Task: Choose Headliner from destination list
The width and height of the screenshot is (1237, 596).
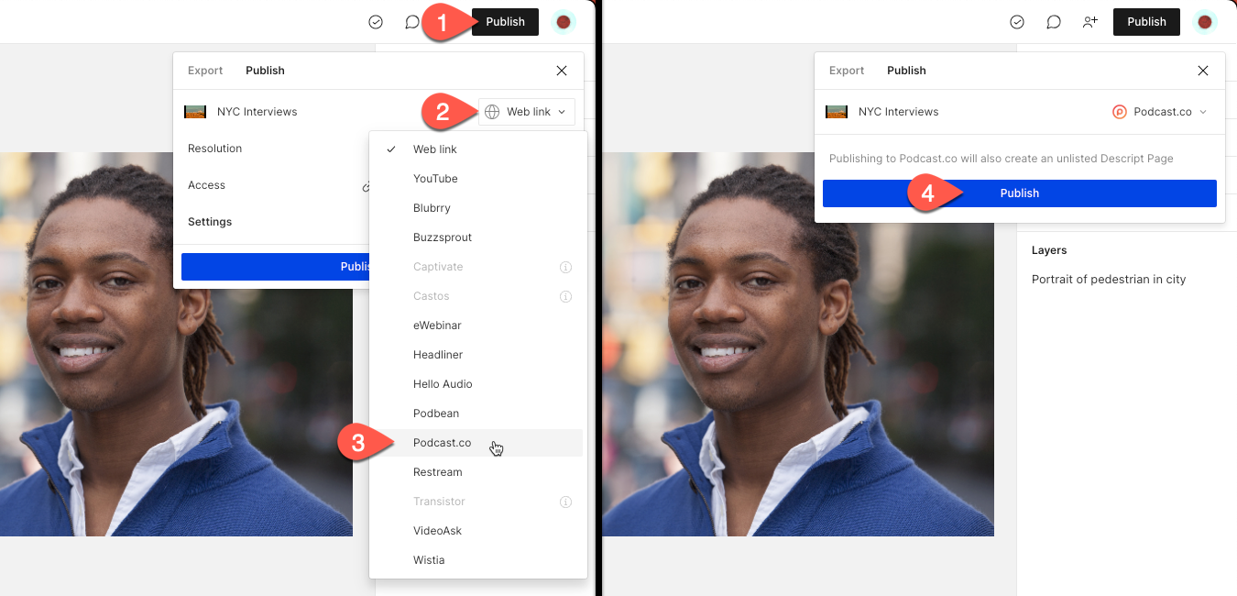Action: pos(477,355)
